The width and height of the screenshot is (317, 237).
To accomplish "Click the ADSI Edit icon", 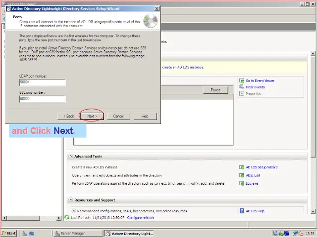I will click(242, 175).
